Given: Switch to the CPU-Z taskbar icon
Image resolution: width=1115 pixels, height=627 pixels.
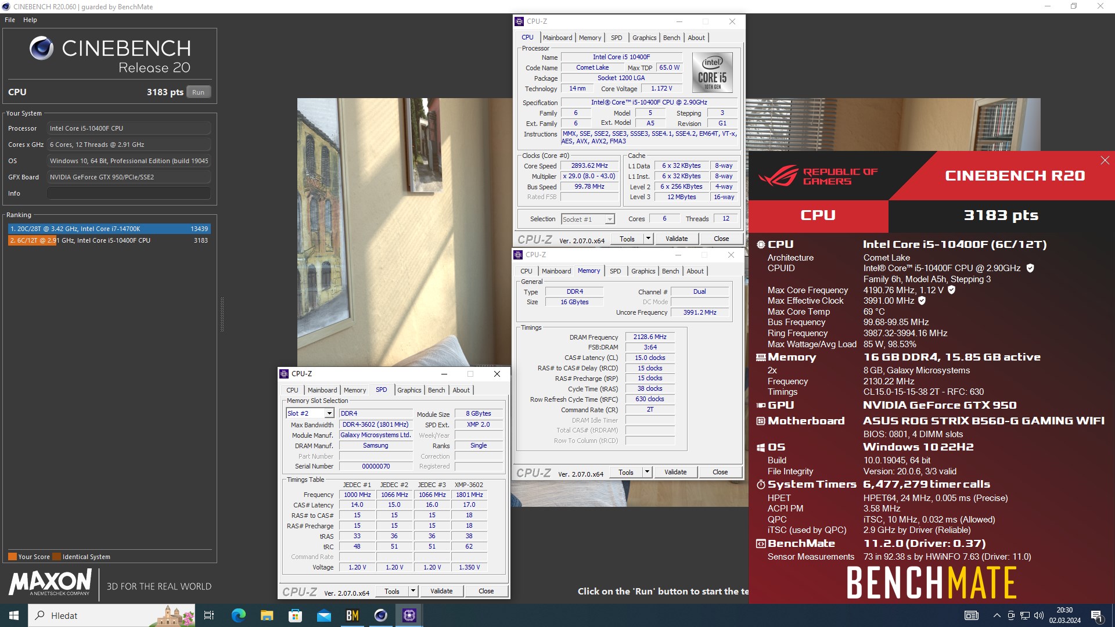Looking at the screenshot, I should pos(409,615).
